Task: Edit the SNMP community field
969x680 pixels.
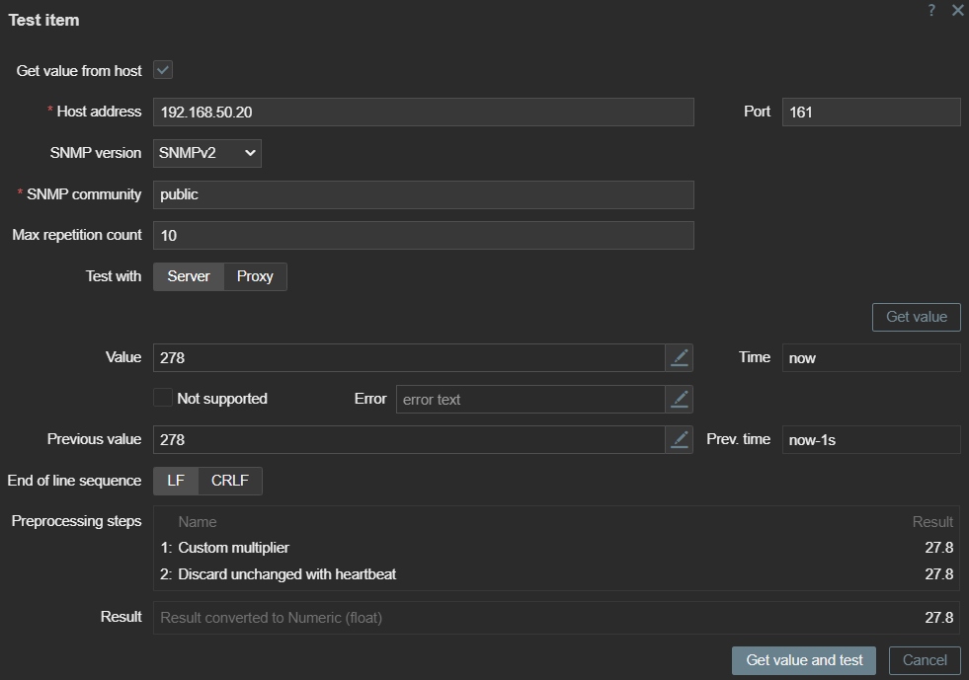Action: 423,194
